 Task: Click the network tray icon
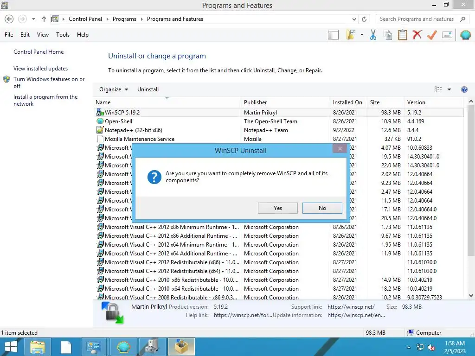tap(420, 347)
